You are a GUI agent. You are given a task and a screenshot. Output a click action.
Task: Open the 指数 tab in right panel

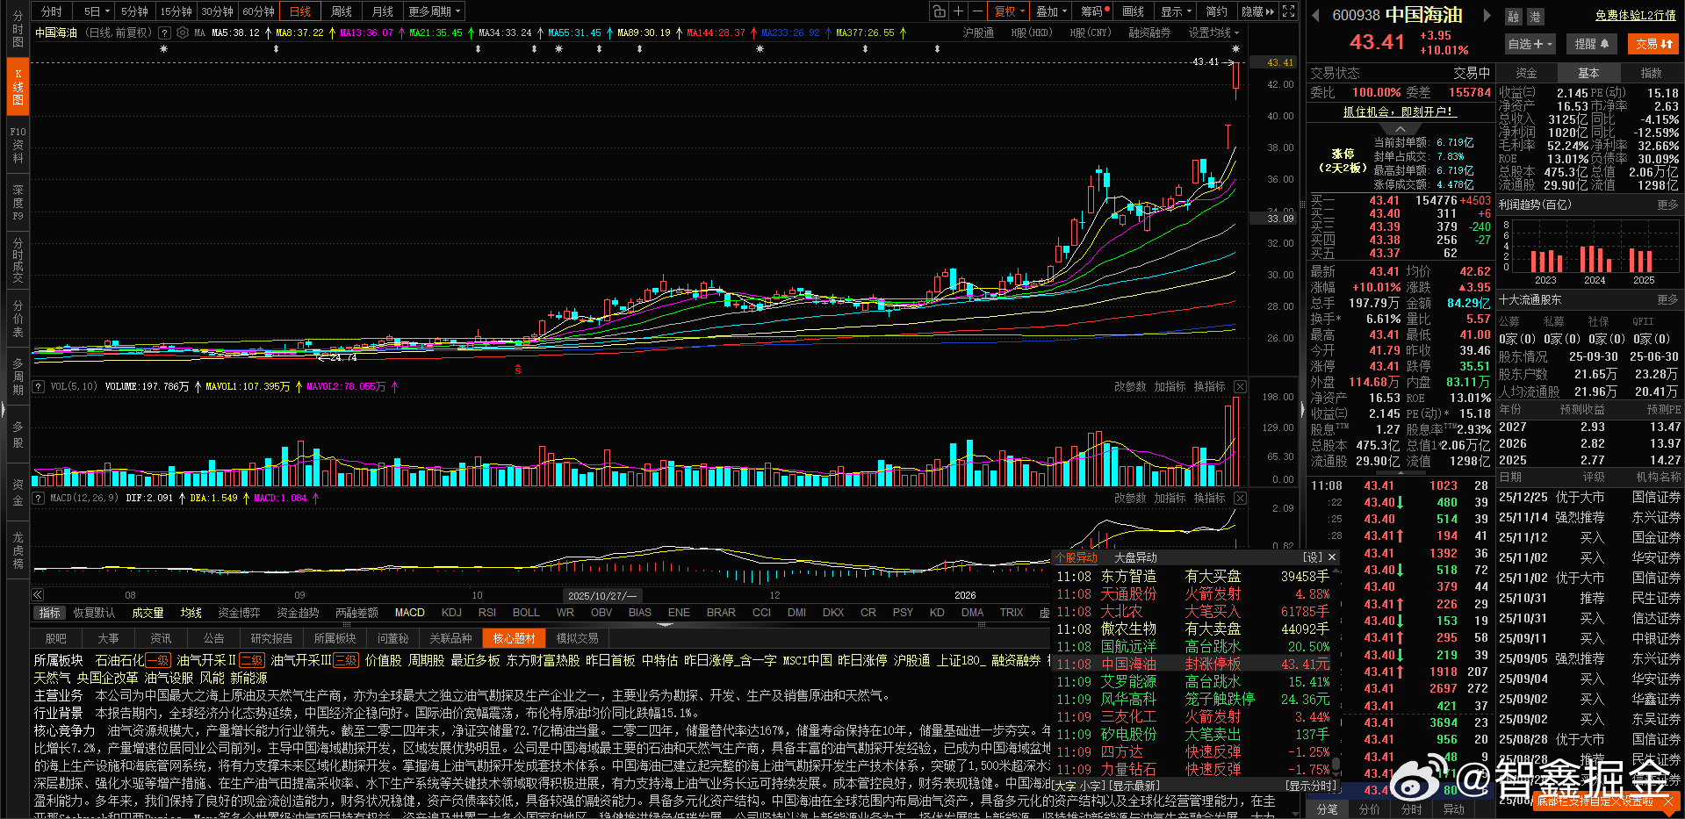pyautogui.click(x=1651, y=73)
